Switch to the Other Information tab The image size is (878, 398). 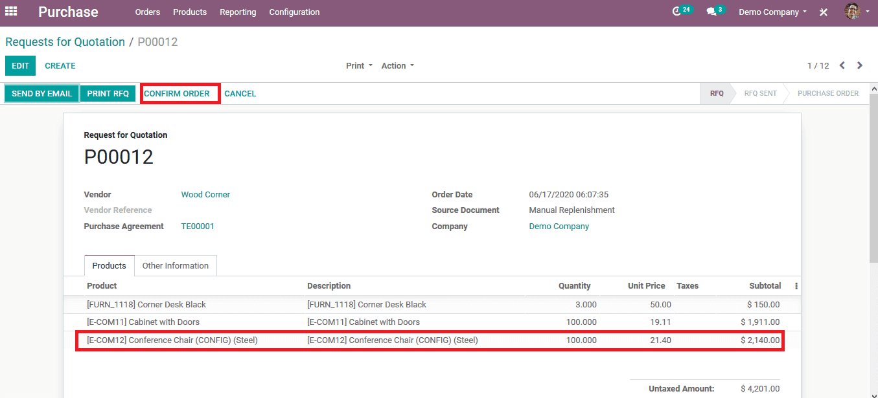(x=176, y=266)
